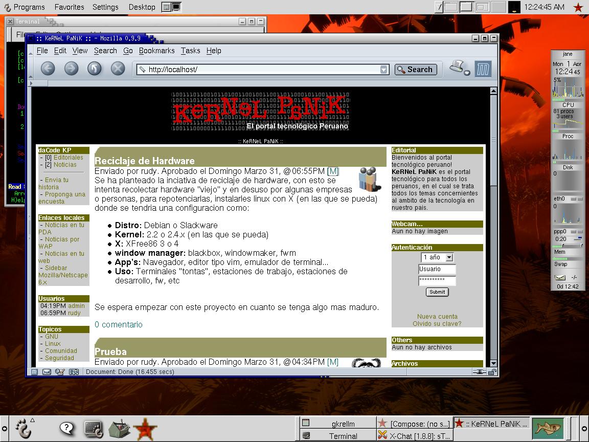
Task: Launch Mozilla via the red star panel icon
Action: 145,429
